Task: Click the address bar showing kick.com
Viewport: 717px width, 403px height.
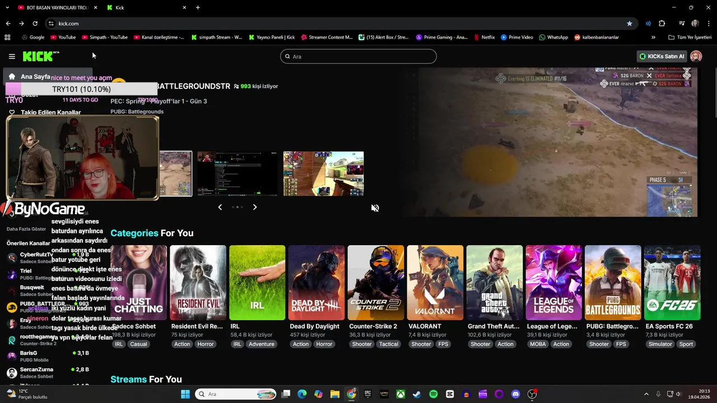Action: click(x=336, y=24)
